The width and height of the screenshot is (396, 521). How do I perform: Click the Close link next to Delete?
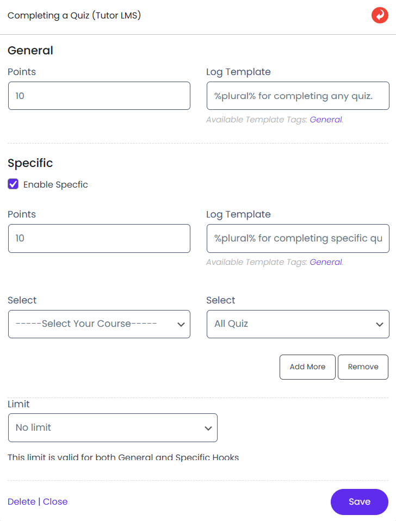55,502
